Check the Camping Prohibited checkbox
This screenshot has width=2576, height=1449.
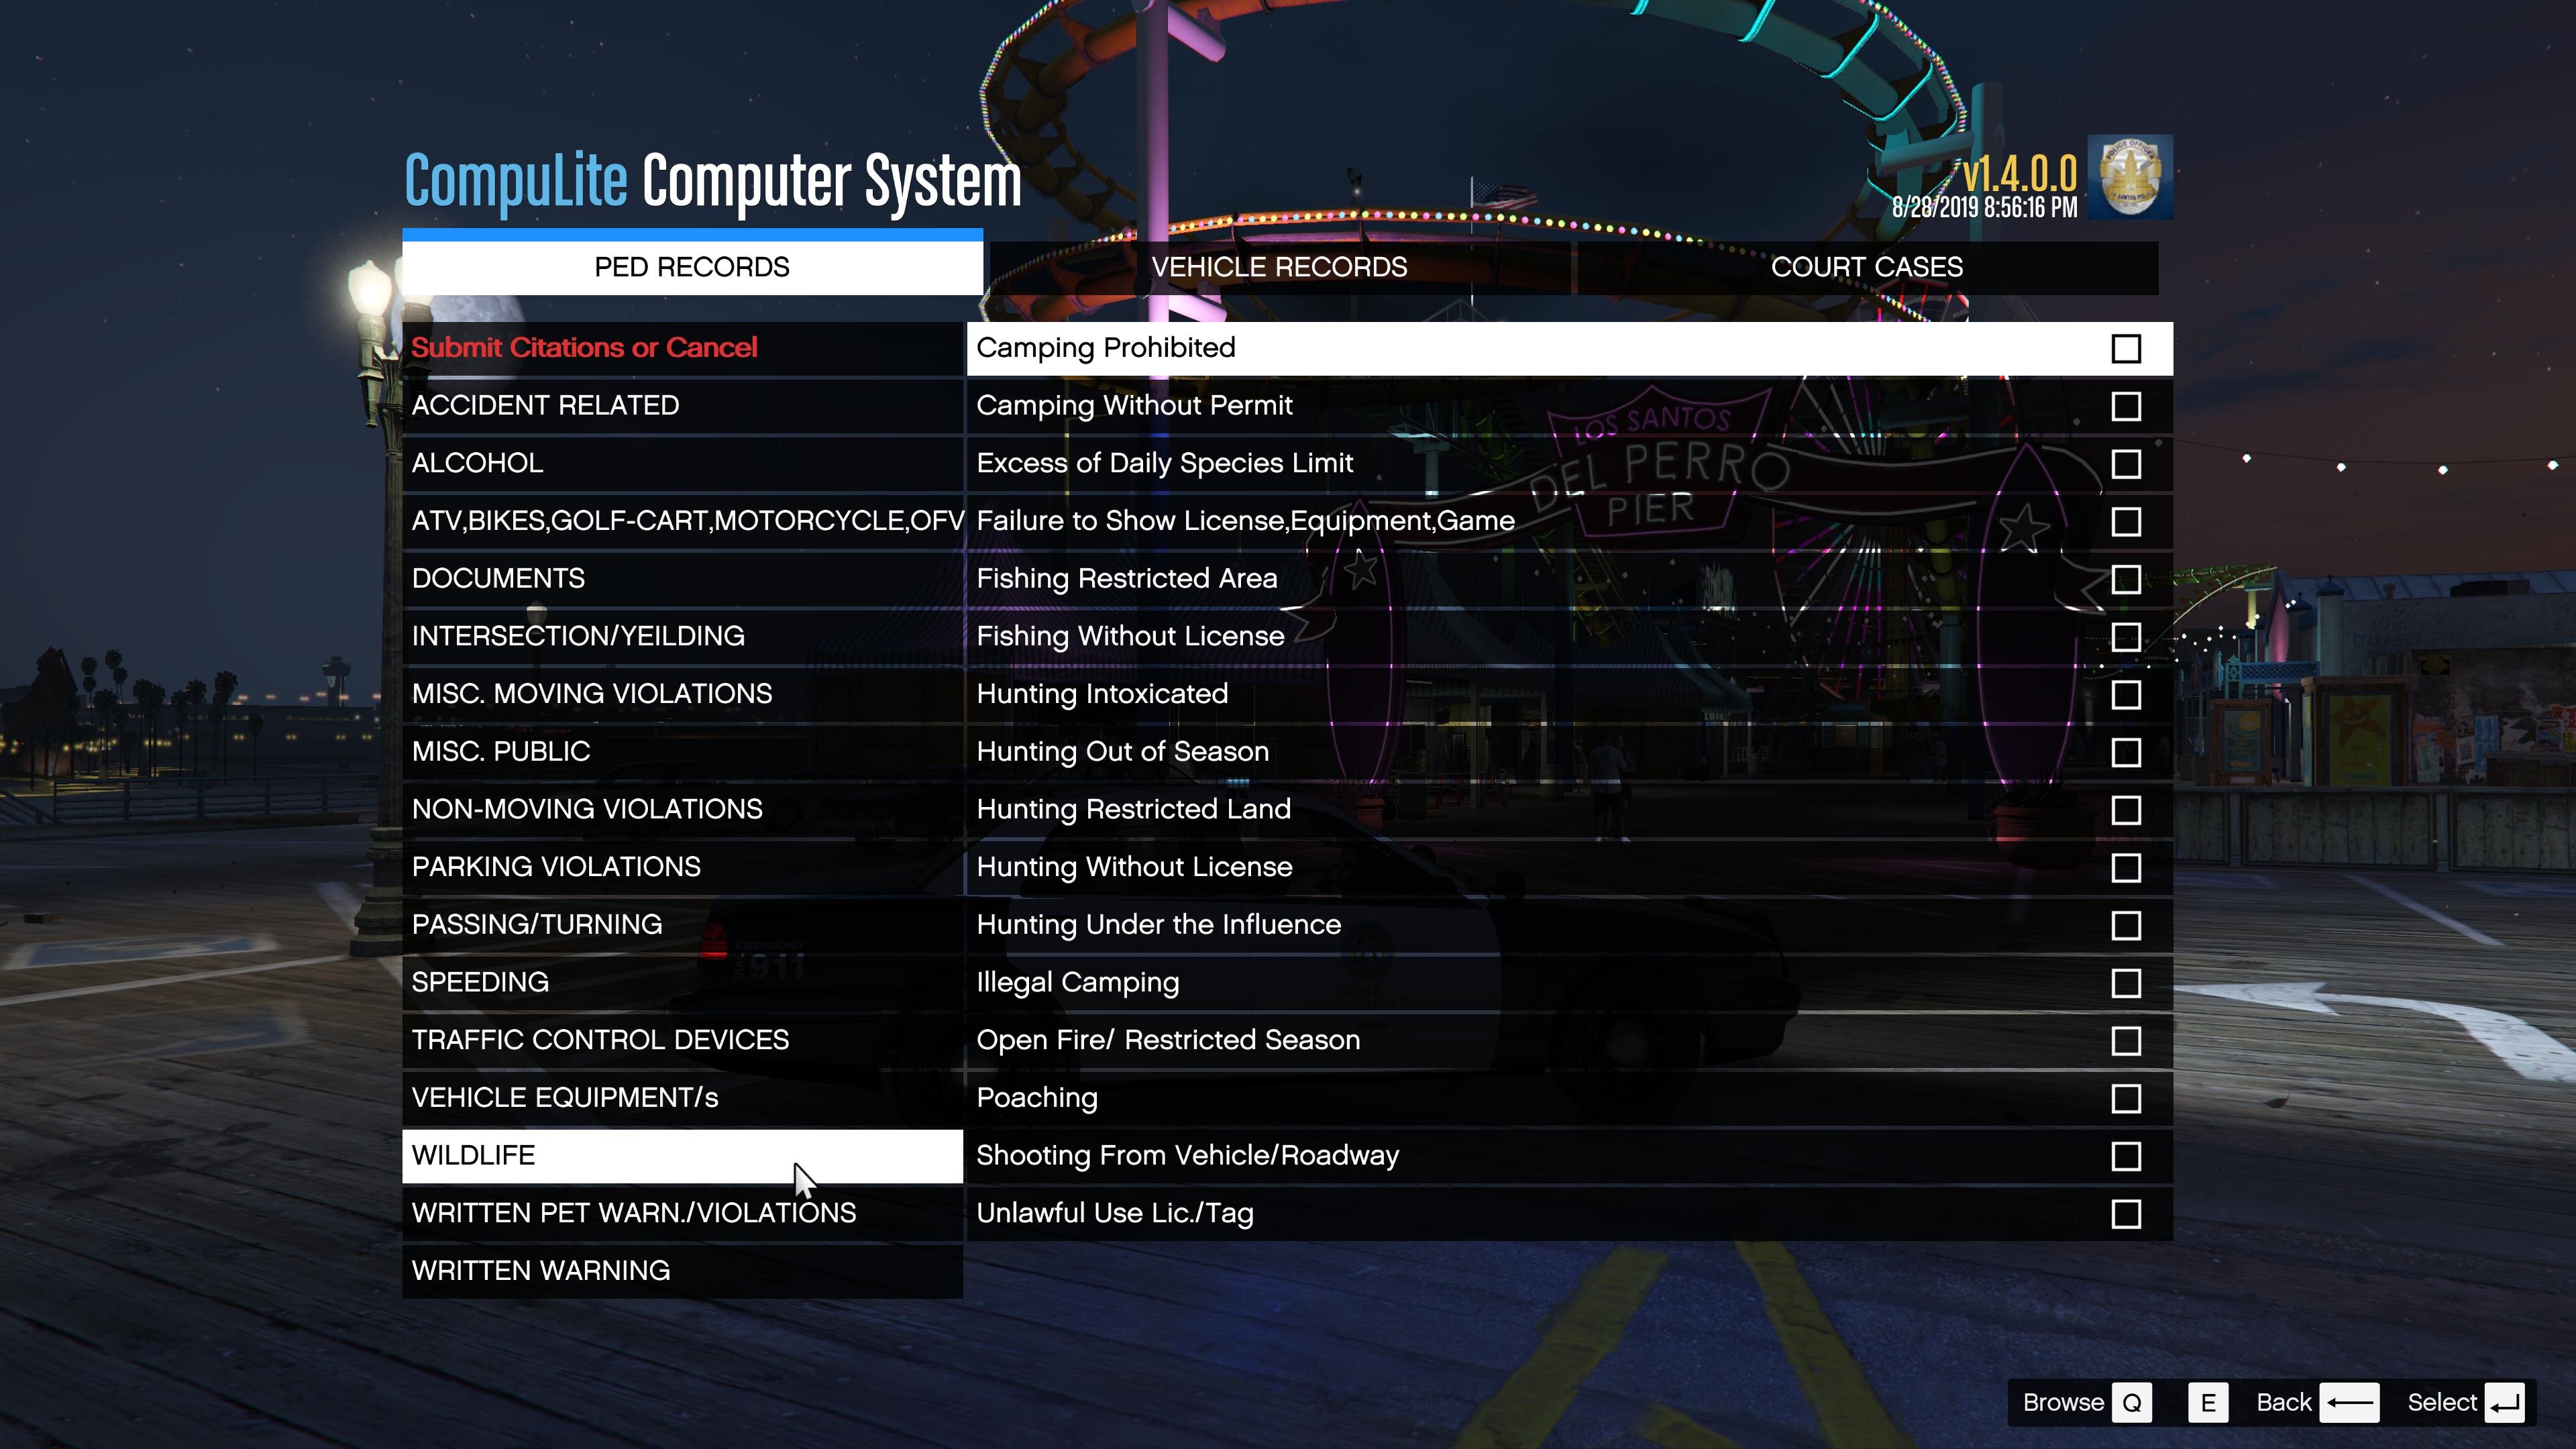pyautogui.click(x=2125, y=349)
